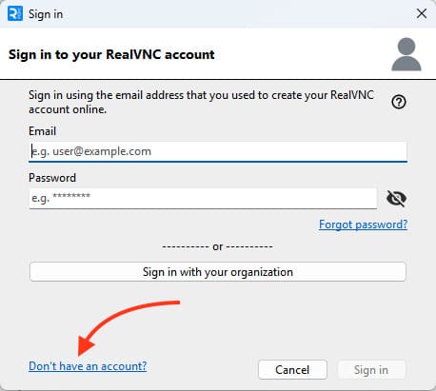Click the dashed or separator line

pos(217,246)
